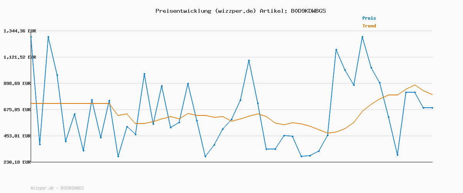Click the last price data point at chart end
Screen dimensions: 463x193
click(432, 108)
